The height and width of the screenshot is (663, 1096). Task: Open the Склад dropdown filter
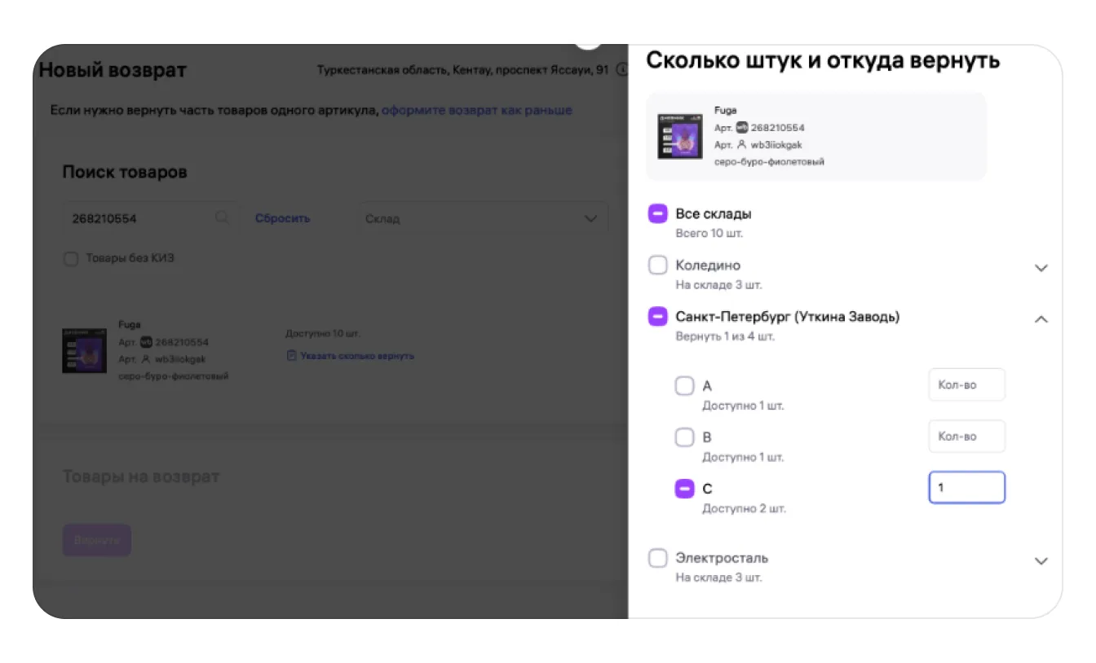(484, 219)
